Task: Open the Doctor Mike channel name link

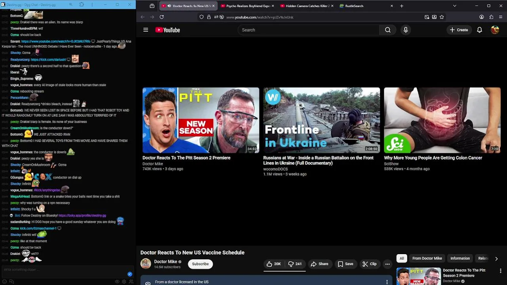Action: pos(166,262)
